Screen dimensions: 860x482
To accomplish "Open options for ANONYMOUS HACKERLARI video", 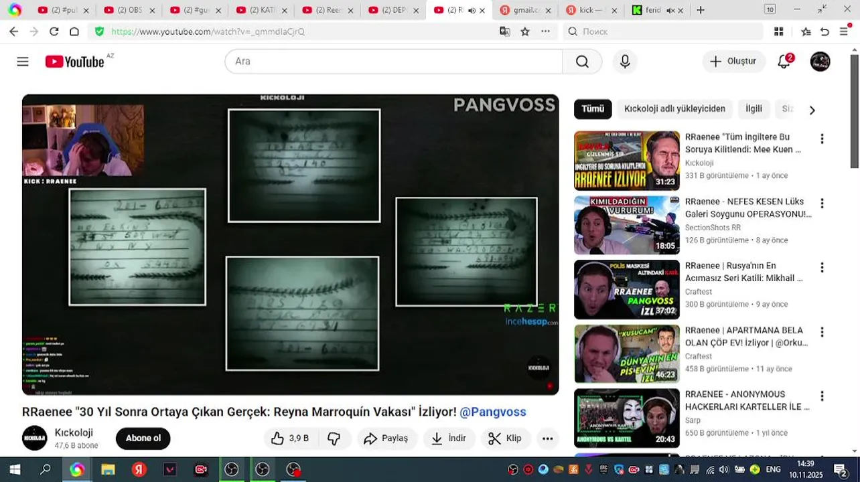I will [x=822, y=396].
